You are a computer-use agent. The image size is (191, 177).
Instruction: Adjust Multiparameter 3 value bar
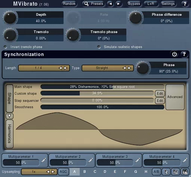pyautogui.click(x=115, y=163)
